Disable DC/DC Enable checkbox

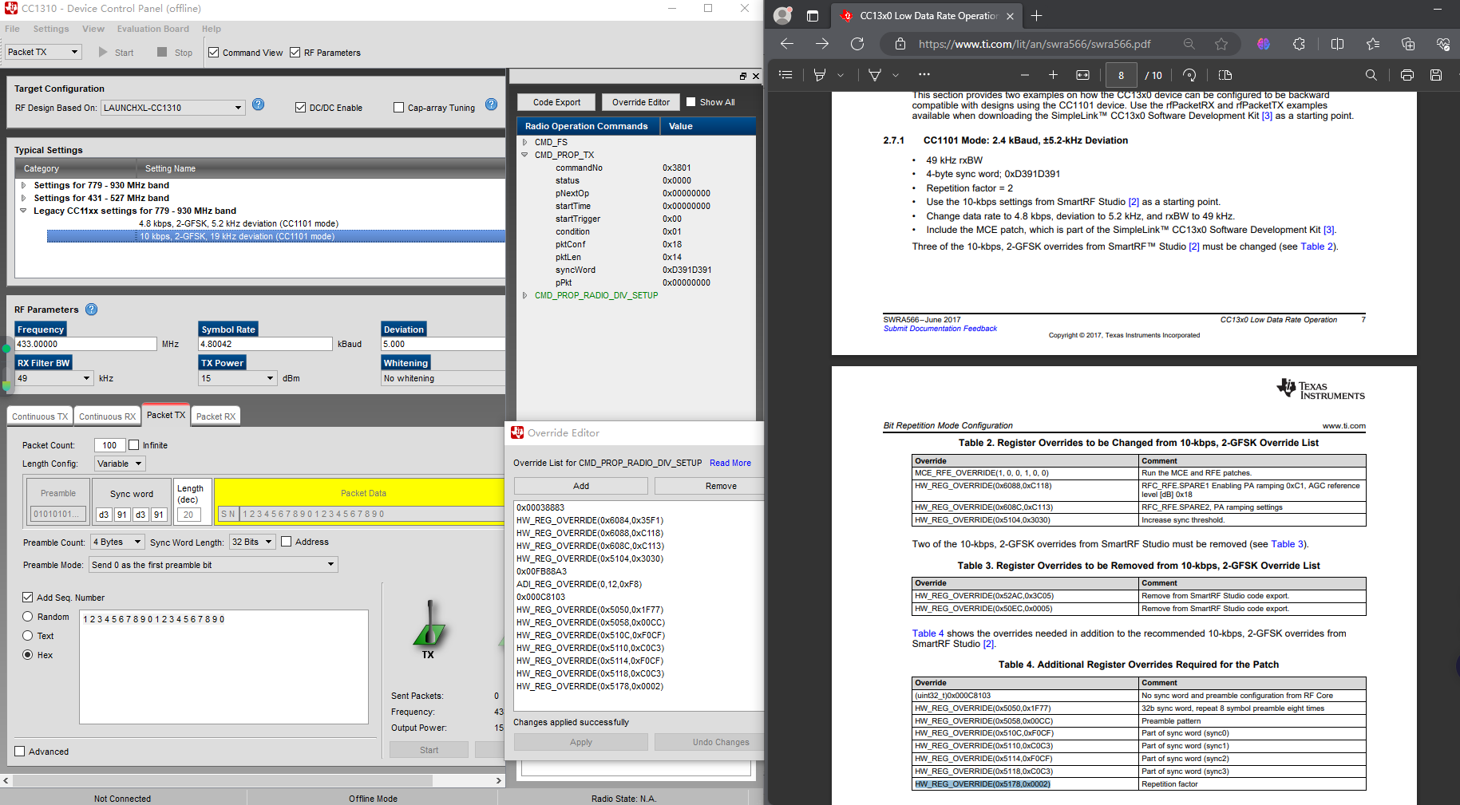click(301, 108)
